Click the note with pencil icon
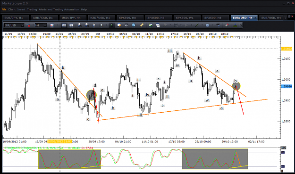The width and height of the screenshot is (295, 174). click(x=119, y=25)
